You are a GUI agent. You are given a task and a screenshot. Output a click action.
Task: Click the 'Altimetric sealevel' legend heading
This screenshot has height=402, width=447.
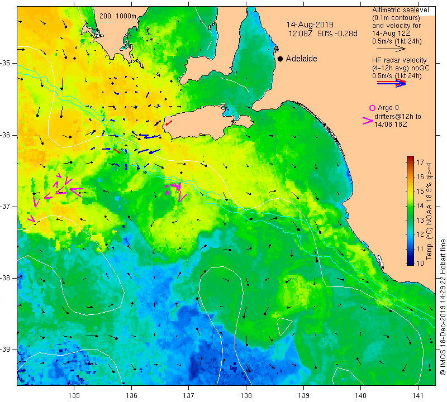400,10
